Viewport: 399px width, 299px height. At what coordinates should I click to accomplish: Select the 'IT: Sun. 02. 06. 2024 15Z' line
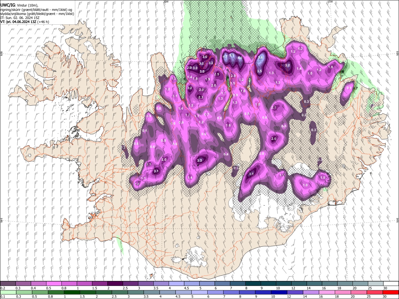tap(20, 18)
